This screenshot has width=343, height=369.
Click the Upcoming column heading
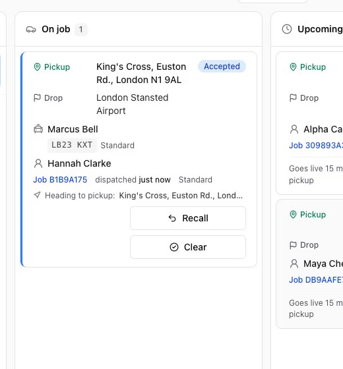pyautogui.click(x=320, y=29)
